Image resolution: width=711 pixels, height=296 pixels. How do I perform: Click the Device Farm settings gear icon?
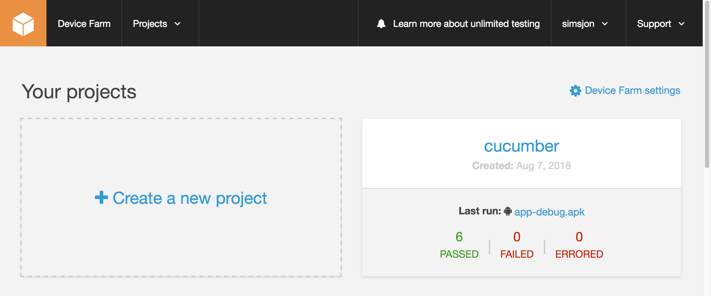[575, 91]
